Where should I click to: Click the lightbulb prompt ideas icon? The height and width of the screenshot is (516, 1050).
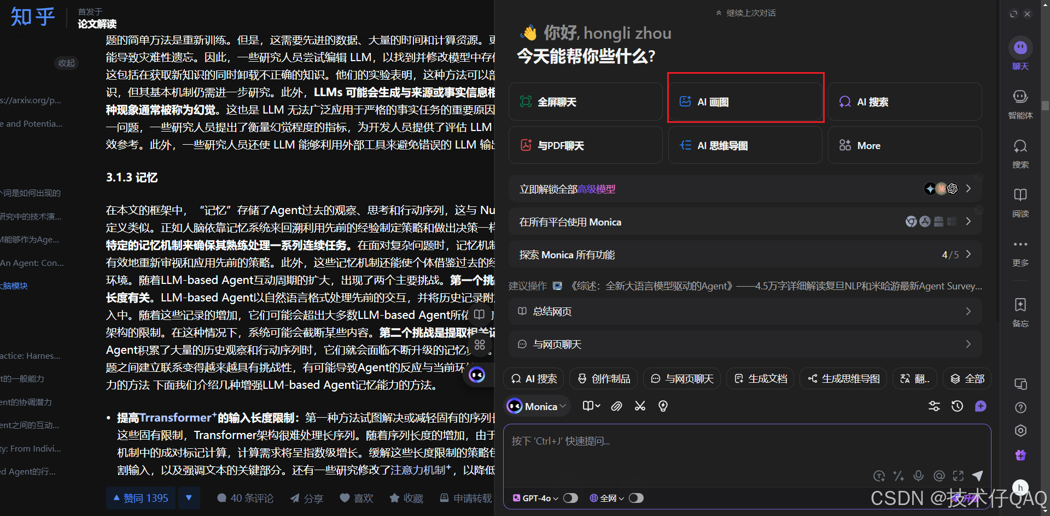(x=663, y=406)
